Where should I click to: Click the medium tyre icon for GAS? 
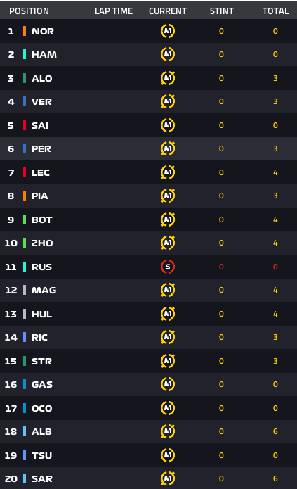168,384
